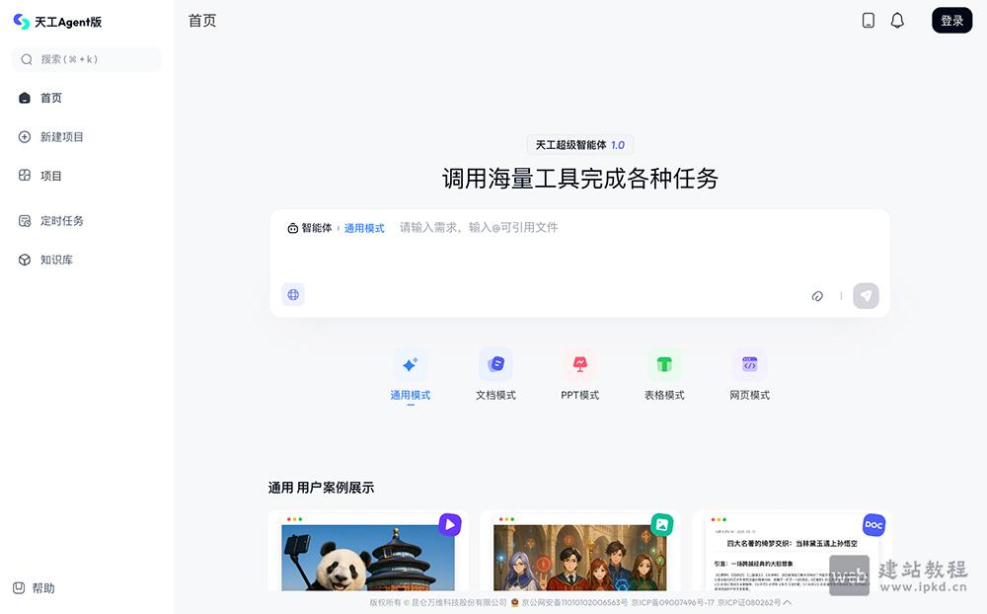This screenshot has width=987, height=614.
Task: Click 新建项目 to create a project
Action: pyautogui.click(x=61, y=136)
